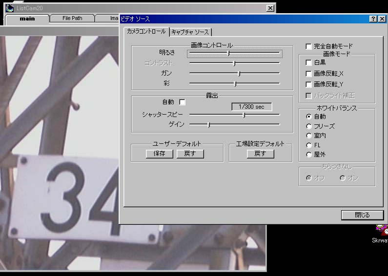Open the Skrwa desktop shortcut icon

tap(381, 229)
